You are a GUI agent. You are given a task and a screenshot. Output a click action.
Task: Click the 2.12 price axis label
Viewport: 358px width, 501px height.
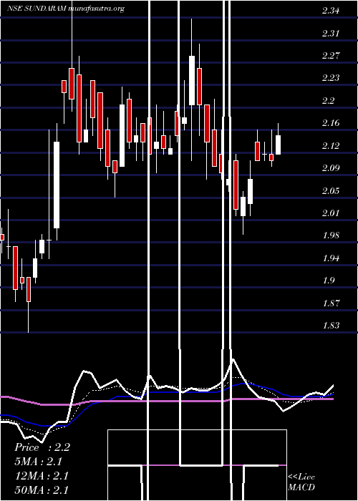(331, 146)
